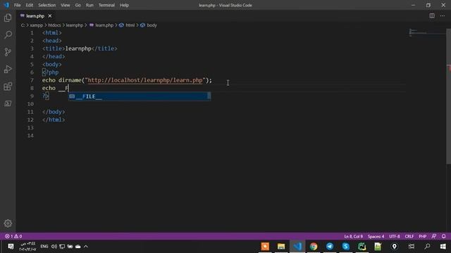The height and width of the screenshot is (253, 451).
Task: Open the maps pin taskbar icon
Action: point(395,247)
